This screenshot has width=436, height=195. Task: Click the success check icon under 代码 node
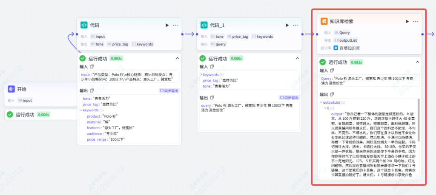83,59
